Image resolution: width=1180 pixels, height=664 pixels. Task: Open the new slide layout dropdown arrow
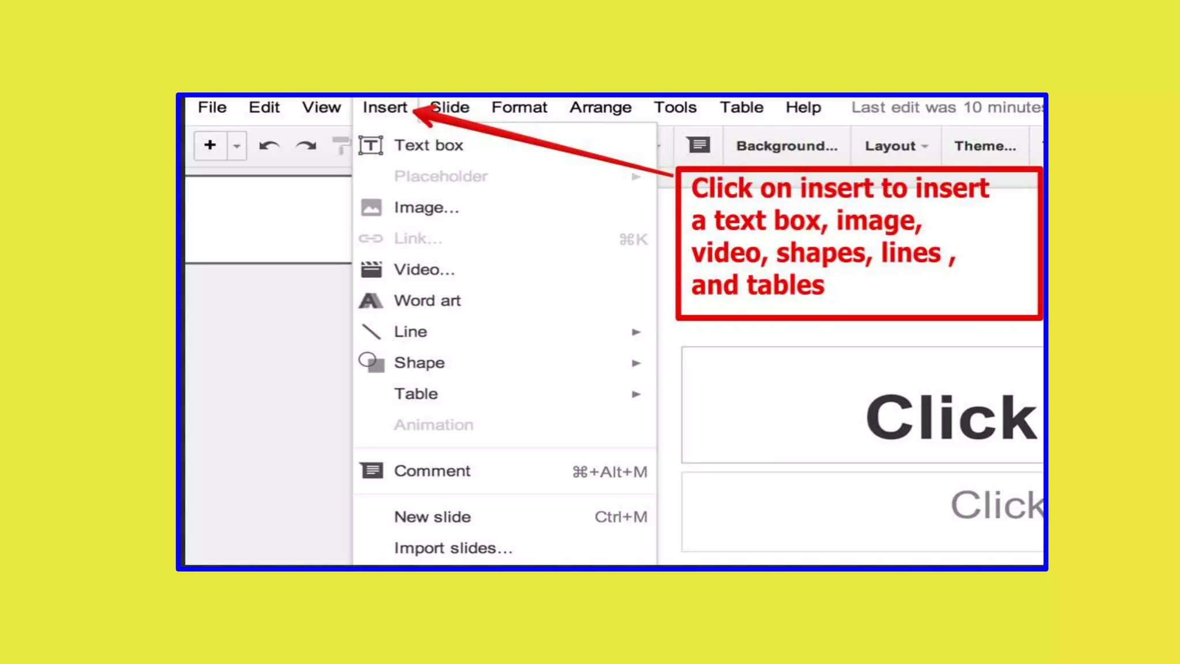tap(237, 146)
